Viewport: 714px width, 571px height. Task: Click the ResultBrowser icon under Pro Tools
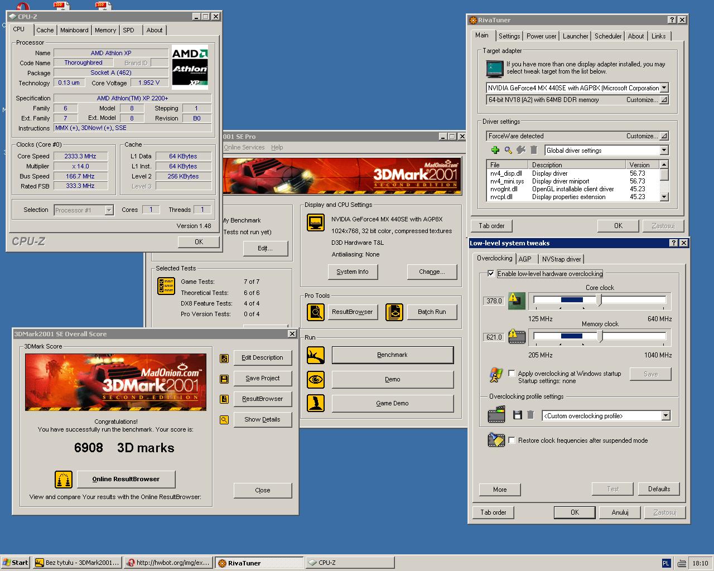point(316,312)
